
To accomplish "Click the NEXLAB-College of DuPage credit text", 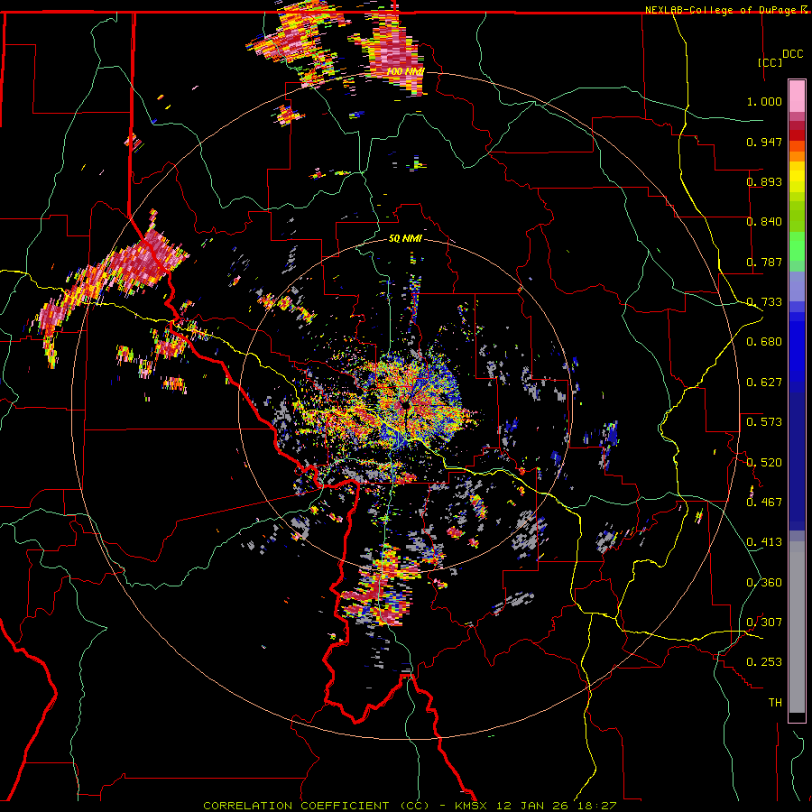I will coord(720,10).
